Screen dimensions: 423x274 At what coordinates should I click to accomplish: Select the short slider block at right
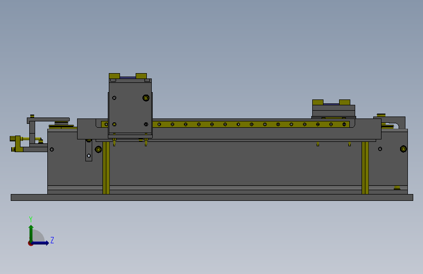tap(334, 110)
